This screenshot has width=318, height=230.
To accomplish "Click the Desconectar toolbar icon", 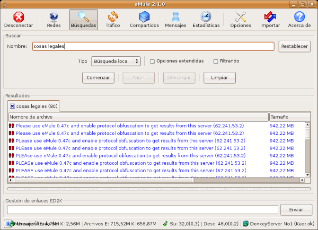I will point(18,19).
